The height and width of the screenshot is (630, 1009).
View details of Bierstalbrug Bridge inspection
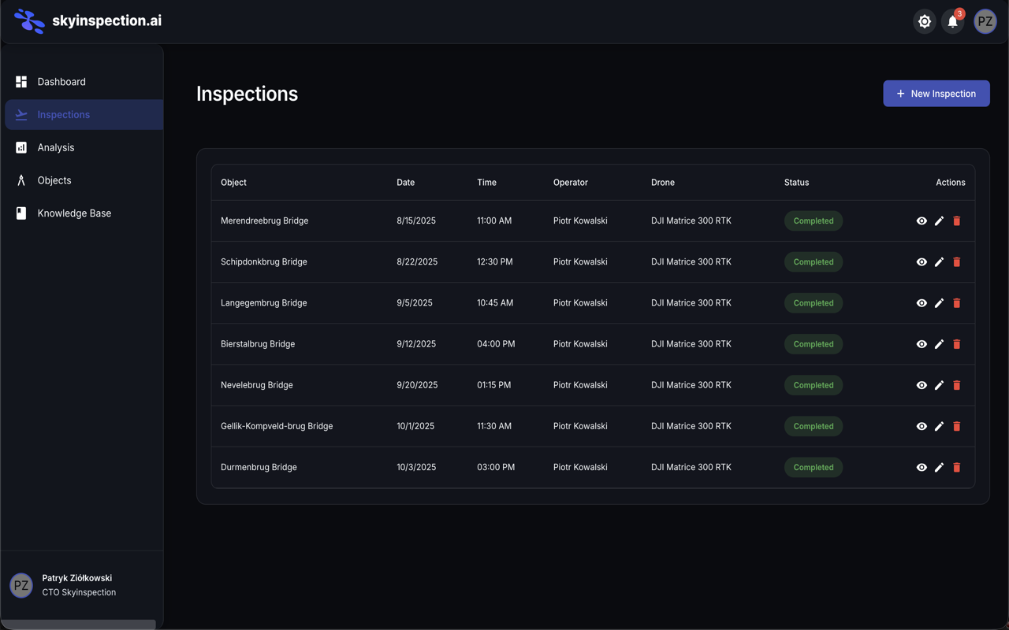[922, 344]
